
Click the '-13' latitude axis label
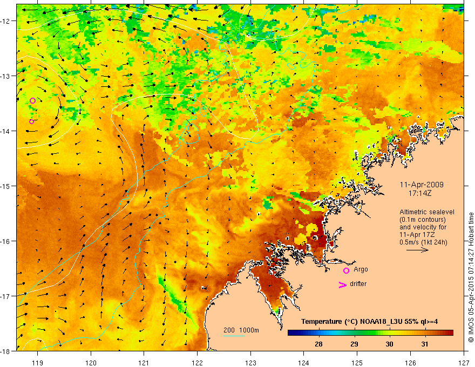point(5,76)
